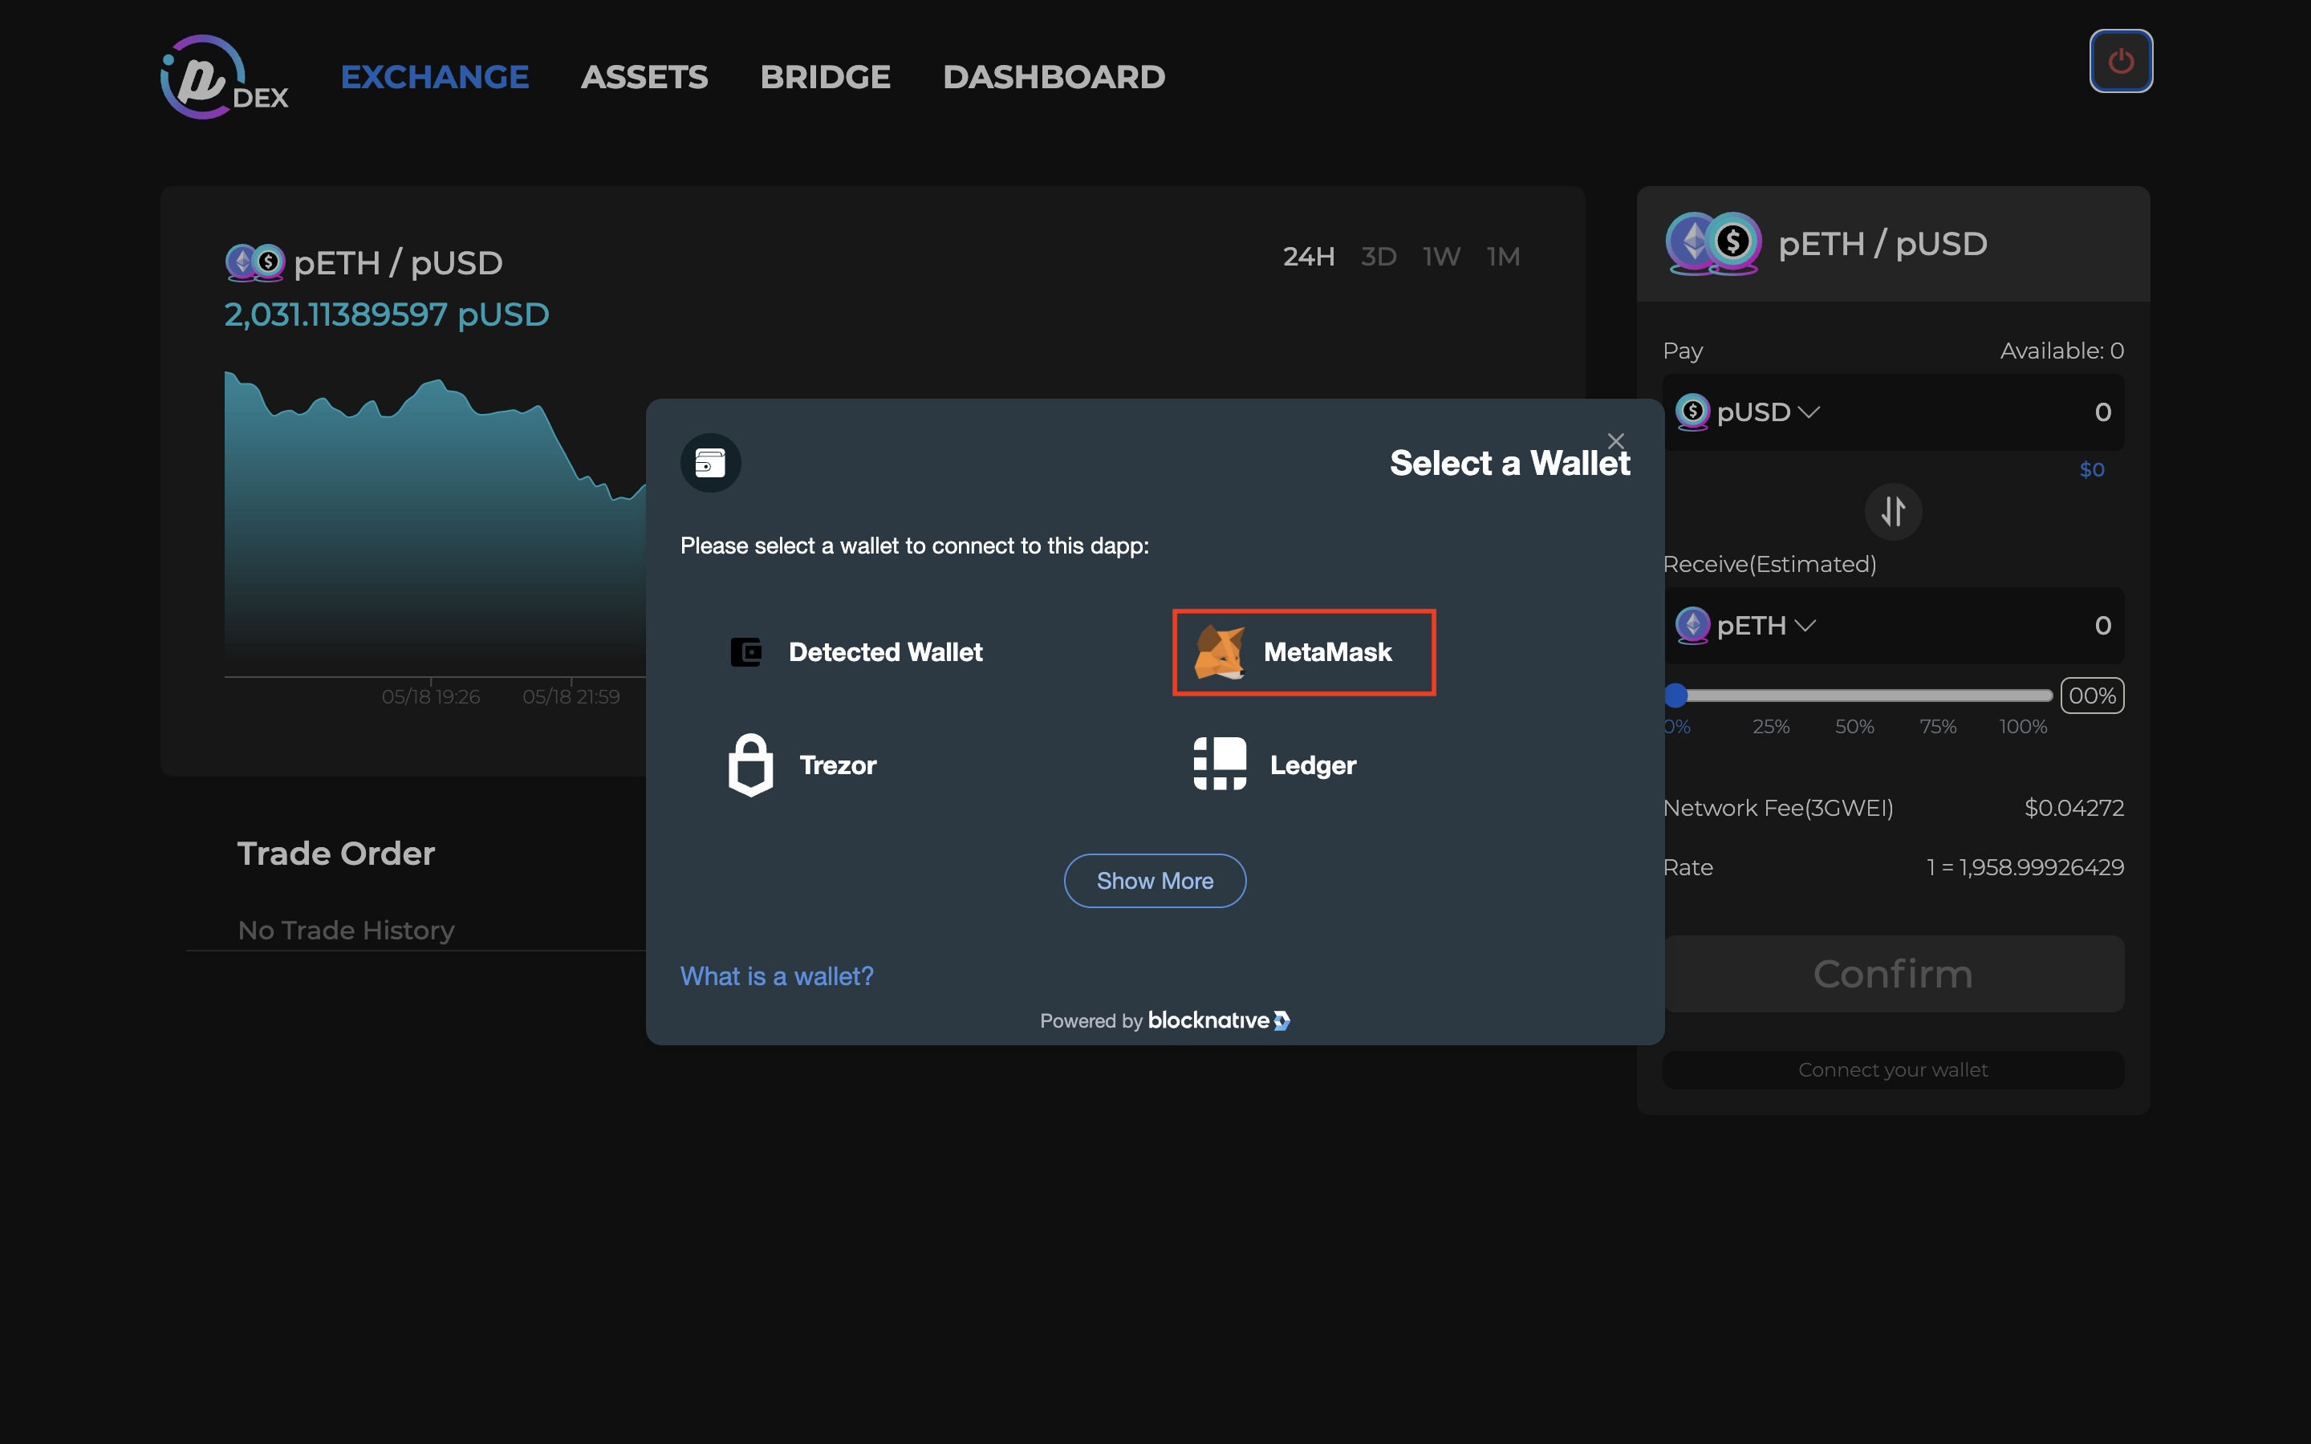Click the wallet icon in dialog header

tap(710, 463)
